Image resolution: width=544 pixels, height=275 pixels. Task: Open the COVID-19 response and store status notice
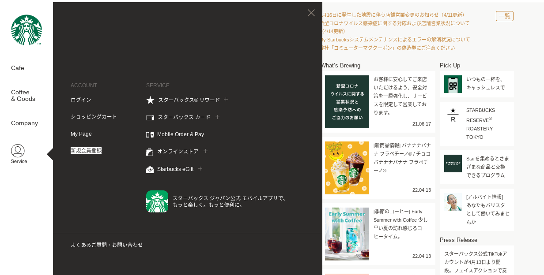pyautogui.click(x=396, y=27)
